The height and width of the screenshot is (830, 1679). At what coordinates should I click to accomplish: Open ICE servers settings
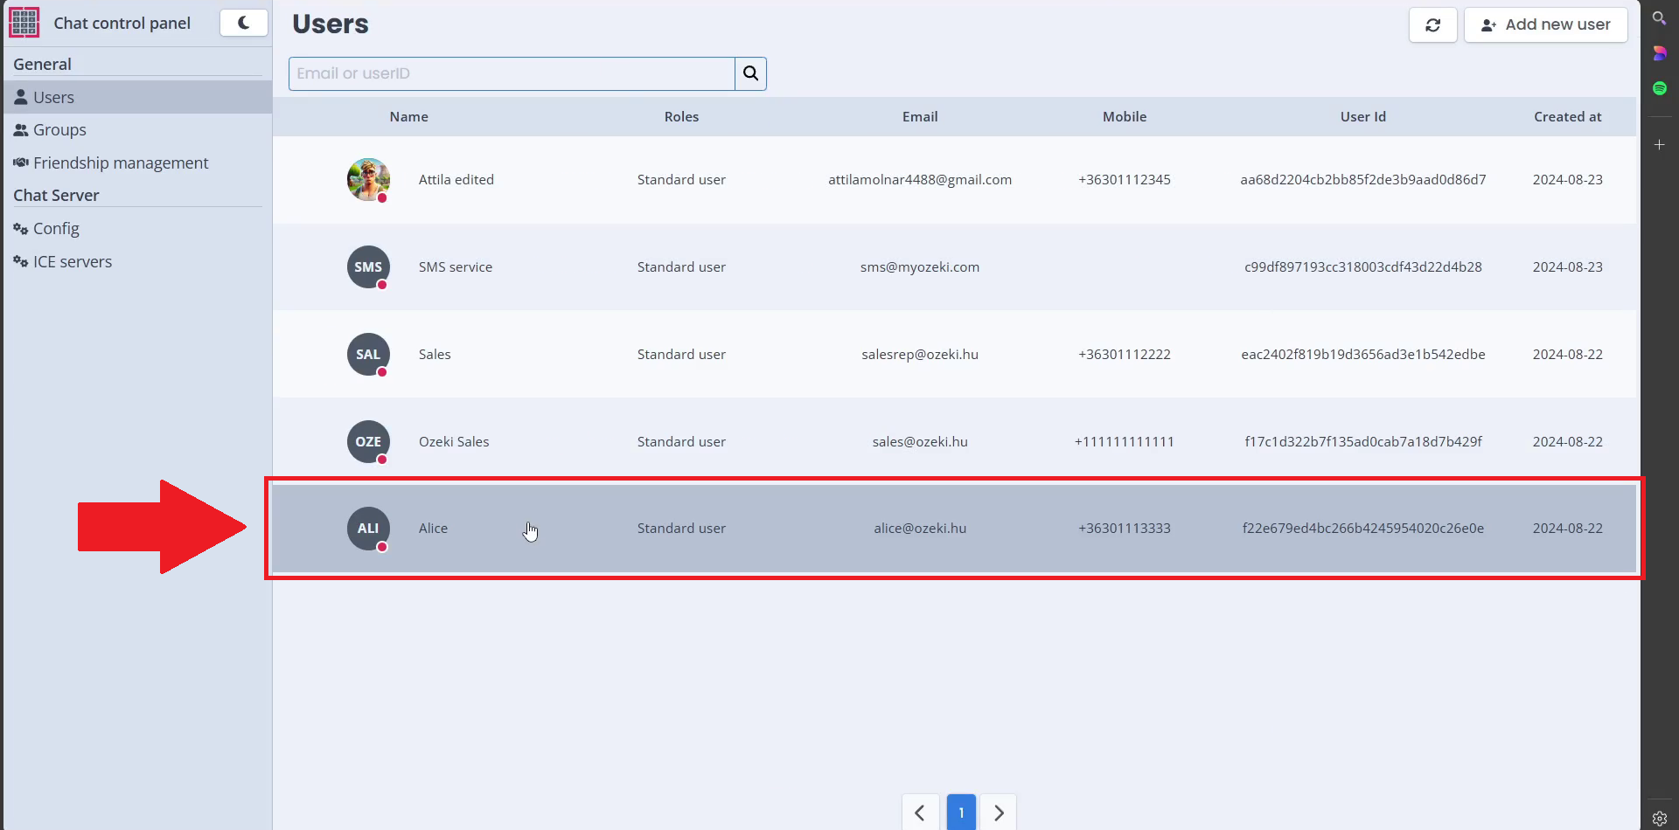[x=73, y=262]
